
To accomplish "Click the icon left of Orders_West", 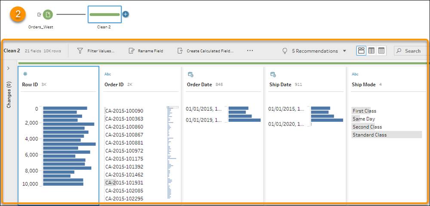I will click(x=39, y=15).
